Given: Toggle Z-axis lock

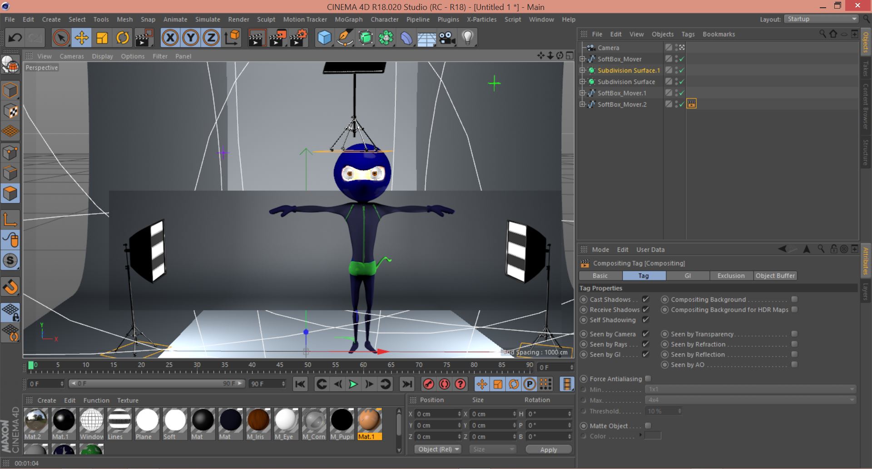Looking at the screenshot, I should (211, 38).
